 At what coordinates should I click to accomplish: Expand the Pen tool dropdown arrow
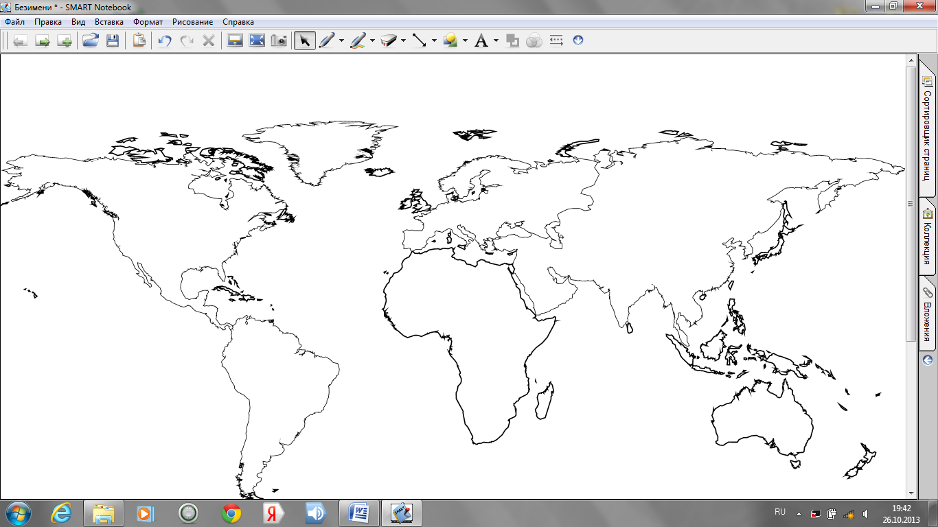(x=341, y=40)
